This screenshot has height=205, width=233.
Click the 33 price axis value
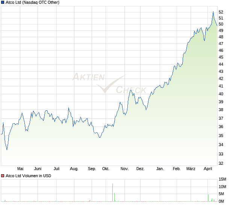[221, 154]
